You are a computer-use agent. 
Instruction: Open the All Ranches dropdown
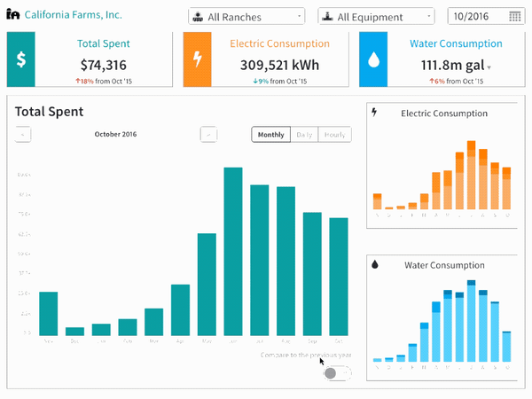click(x=246, y=16)
